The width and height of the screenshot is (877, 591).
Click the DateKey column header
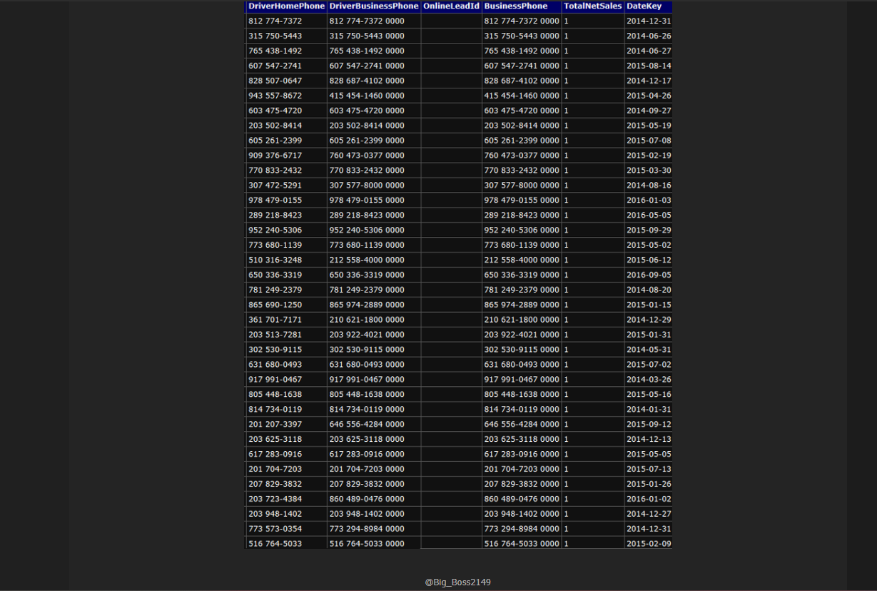644,6
